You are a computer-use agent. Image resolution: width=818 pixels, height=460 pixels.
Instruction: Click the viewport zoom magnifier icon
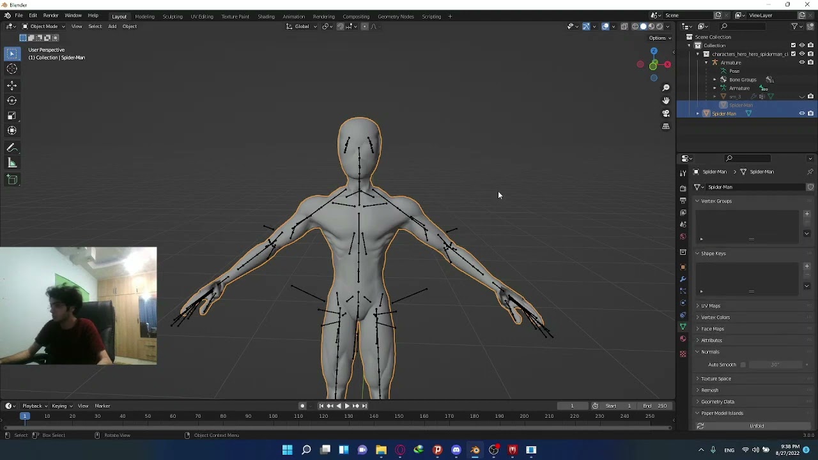point(666,88)
